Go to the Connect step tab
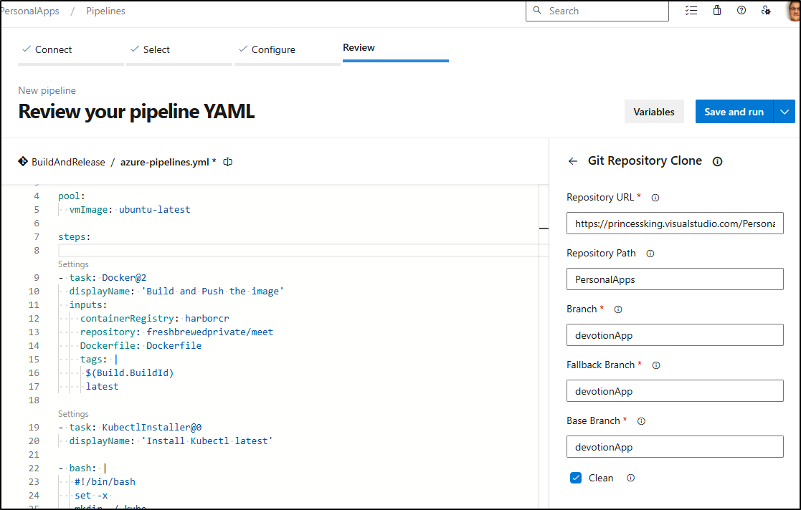 (70, 49)
